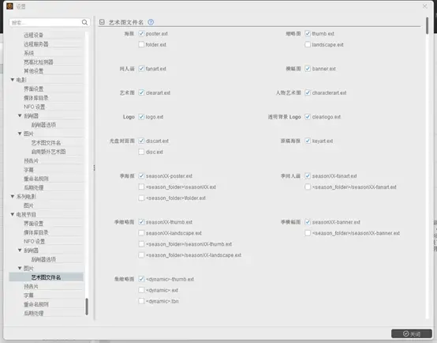Toggle the keyart.ext checkbox
The image size is (437, 343).
tap(308, 141)
